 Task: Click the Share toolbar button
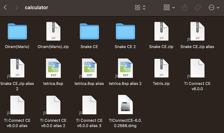(185, 7)
